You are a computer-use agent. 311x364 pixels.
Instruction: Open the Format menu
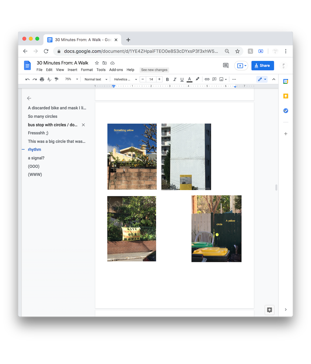pyautogui.click(x=87, y=70)
